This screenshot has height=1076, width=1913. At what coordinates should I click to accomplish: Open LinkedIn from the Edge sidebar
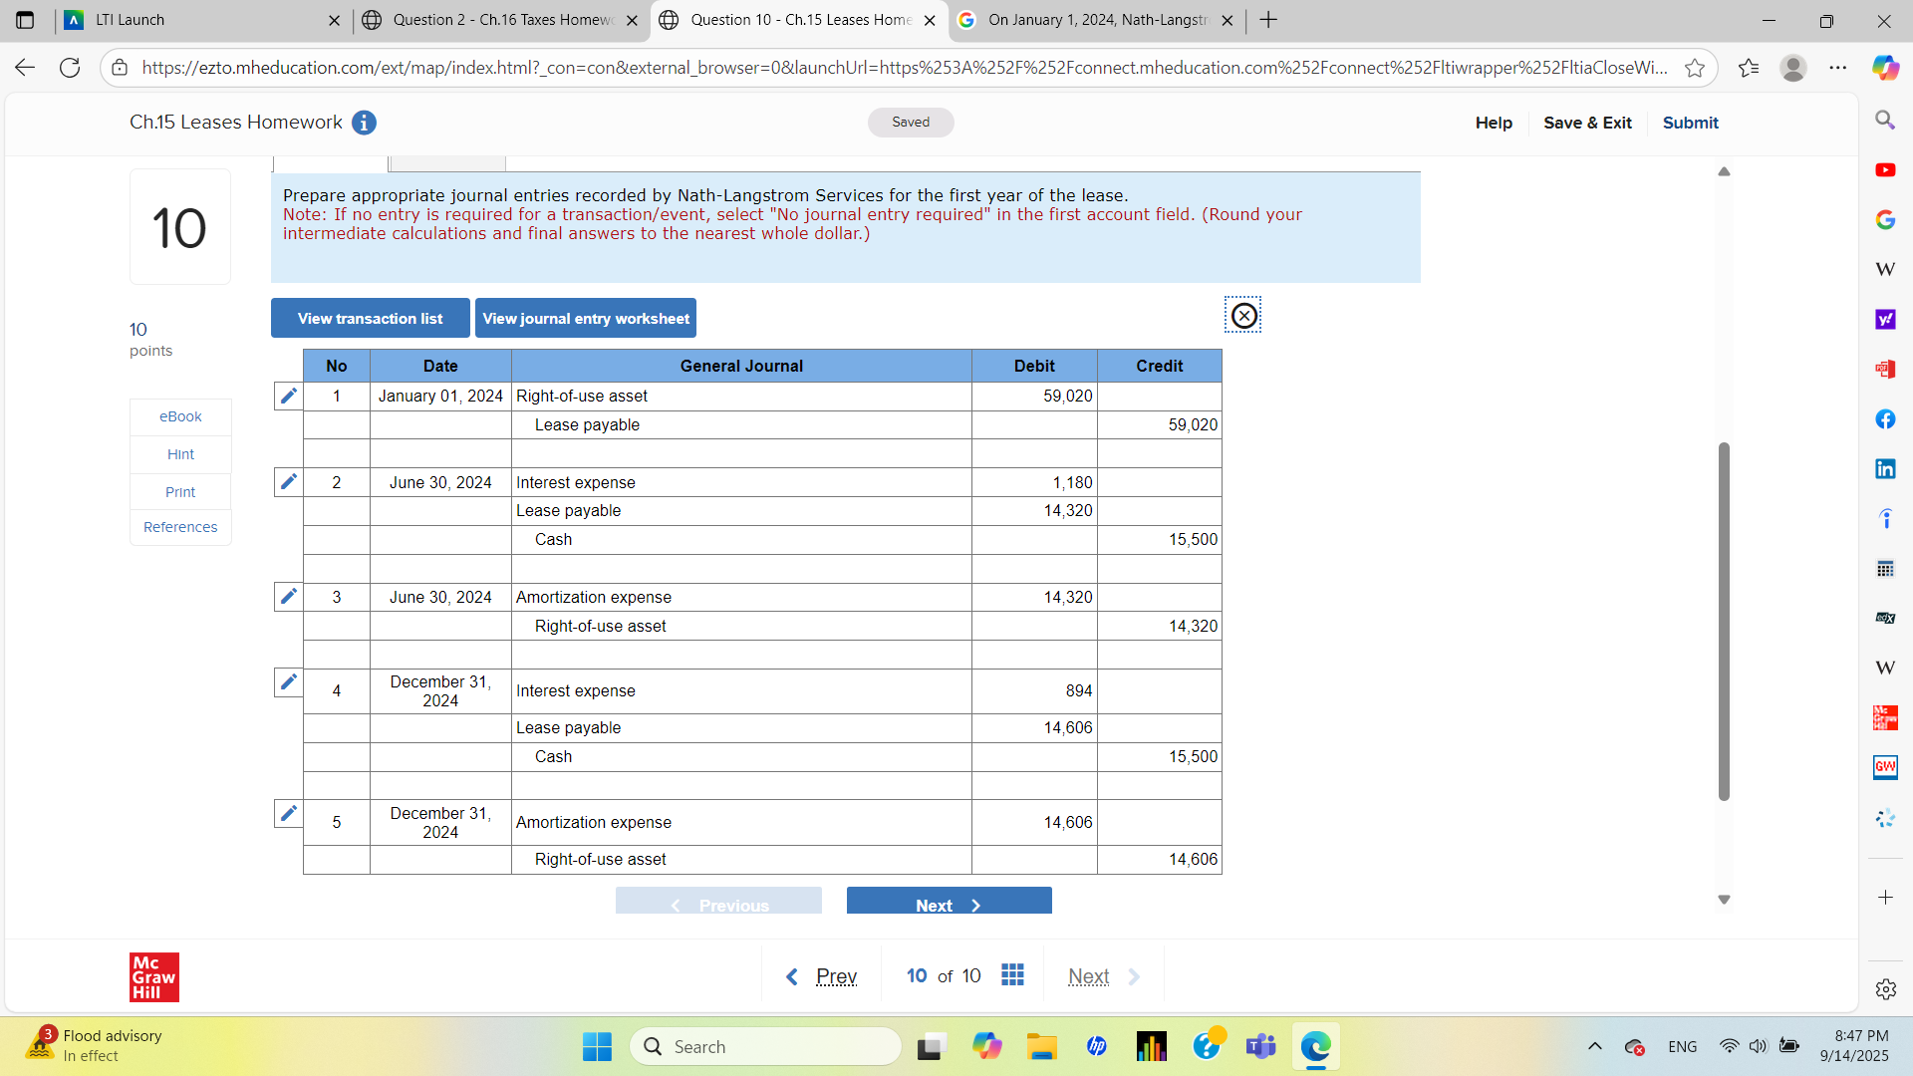1885,468
